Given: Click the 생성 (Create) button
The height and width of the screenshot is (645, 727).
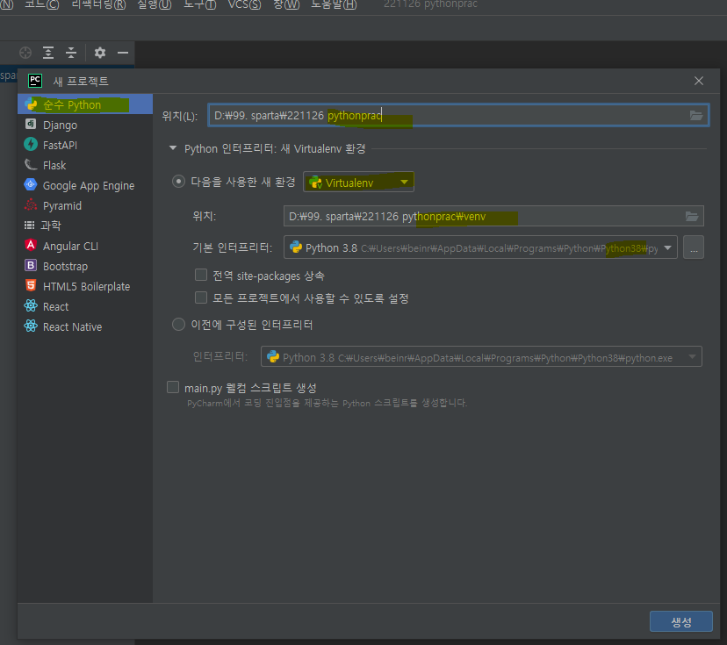Looking at the screenshot, I should click(680, 621).
